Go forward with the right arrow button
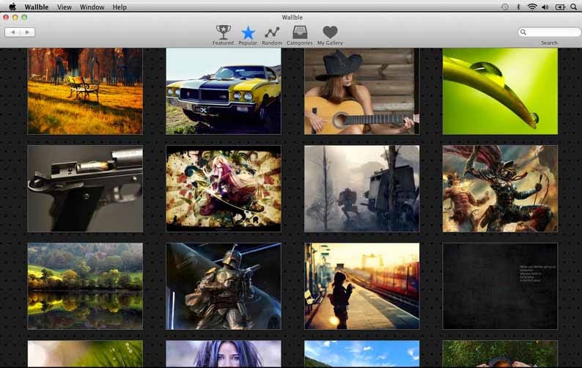This screenshot has width=582, height=368. click(x=27, y=32)
